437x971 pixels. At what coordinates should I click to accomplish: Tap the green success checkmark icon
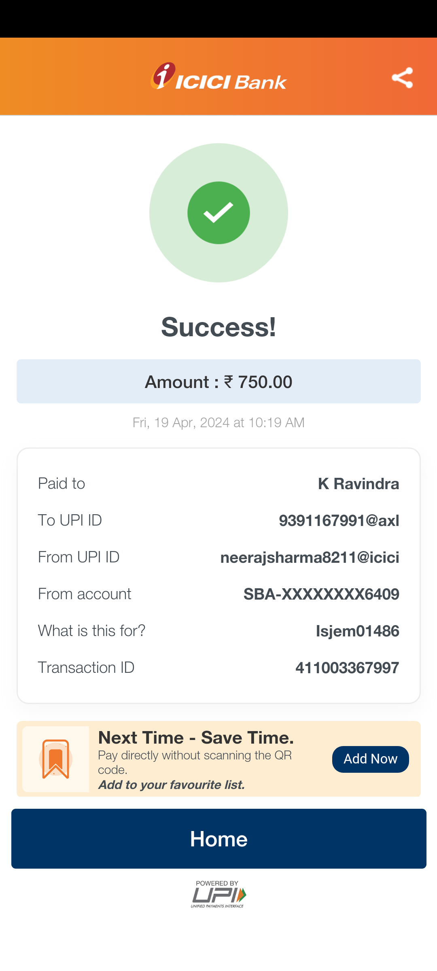pyautogui.click(x=218, y=213)
